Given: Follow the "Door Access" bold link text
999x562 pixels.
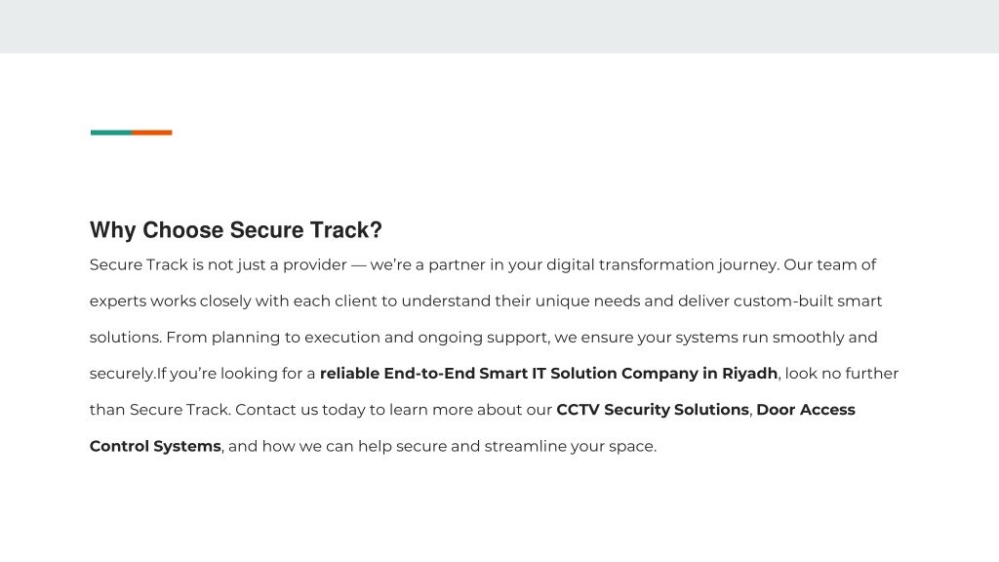Looking at the screenshot, I should click(805, 410).
